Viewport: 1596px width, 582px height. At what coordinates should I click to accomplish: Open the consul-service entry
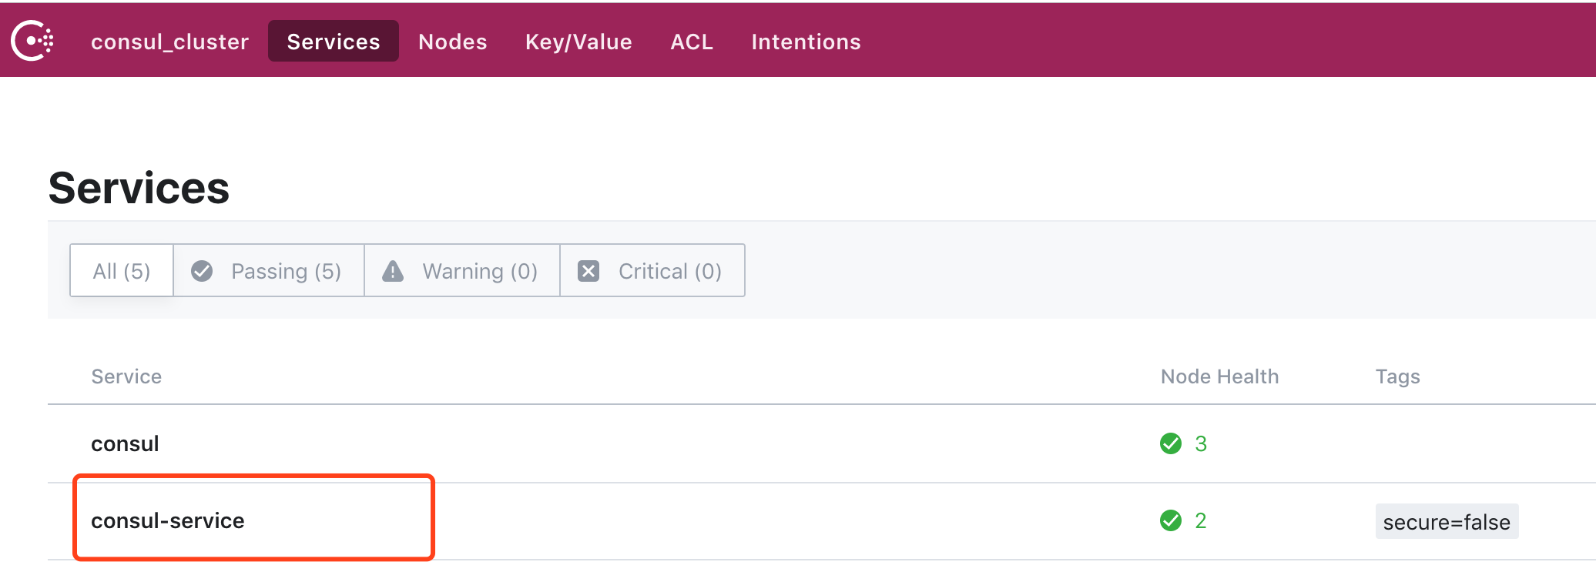pyautogui.click(x=168, y=521)
